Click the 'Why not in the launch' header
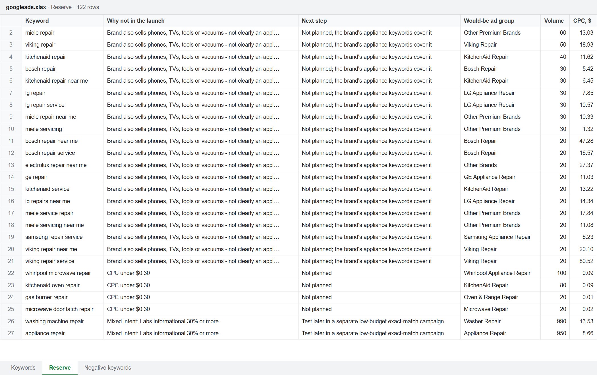The width and height of the screenshot is (597, 375). tap(201, 21)
